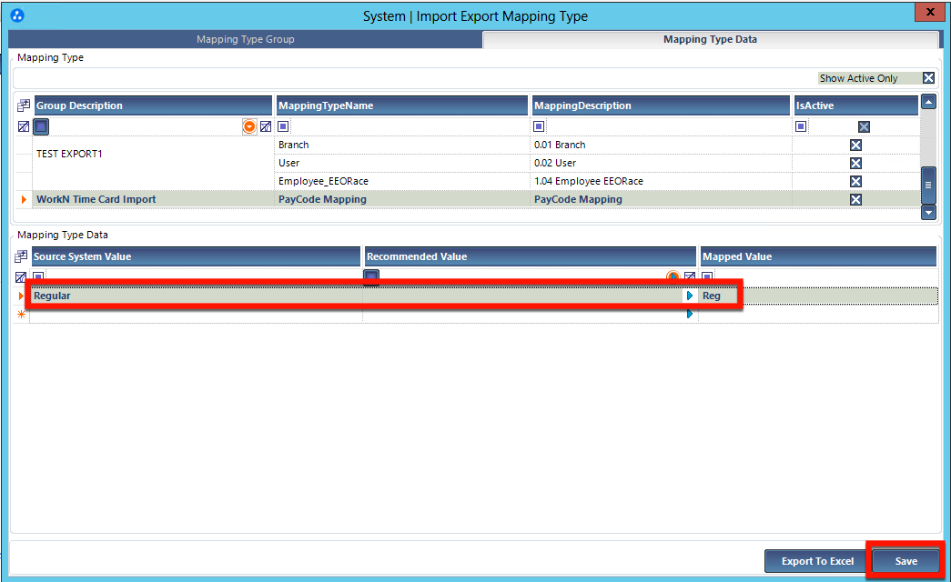Open Recommended Value dropdown arrow in Regular row
This screenshot has height=582, width=951.
click(690, 296)
